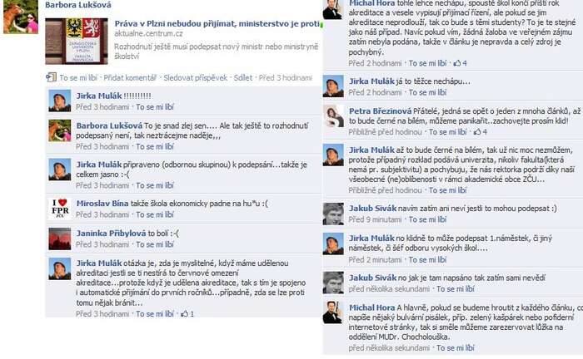Open Jakub Sivák's avatar next to 'navím zatím'
583x359 pixels.
[x=333, y=214]
